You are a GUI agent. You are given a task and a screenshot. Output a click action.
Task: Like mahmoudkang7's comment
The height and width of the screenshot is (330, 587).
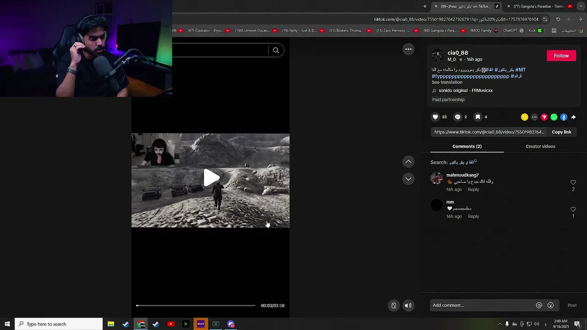tap(573, 182)
